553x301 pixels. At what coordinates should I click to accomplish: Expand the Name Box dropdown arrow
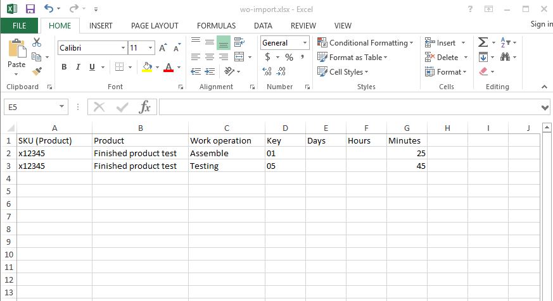pos(62,107)
